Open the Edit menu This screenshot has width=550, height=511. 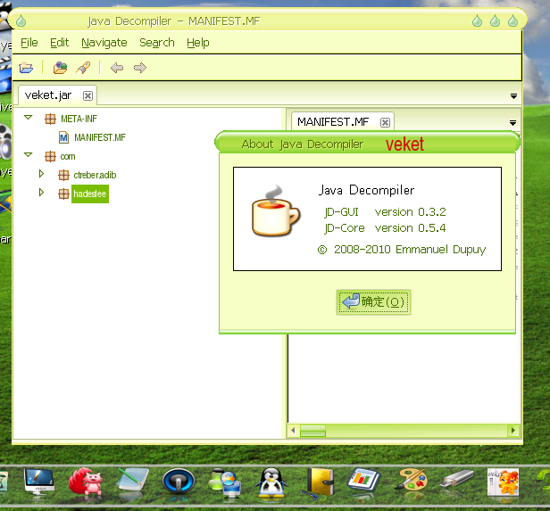point(59,43)
